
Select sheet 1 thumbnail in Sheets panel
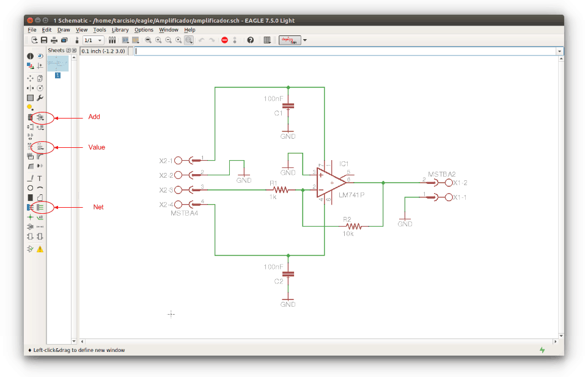pos(58,64)
